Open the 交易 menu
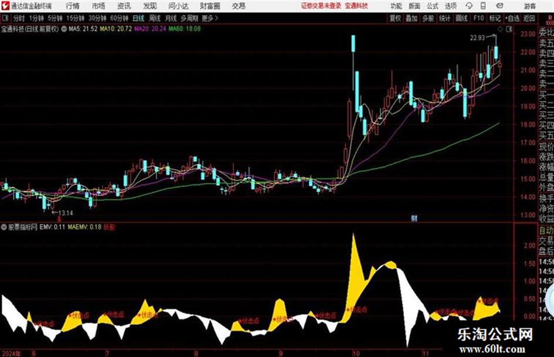This screenshot has height=357, width=554. click(x=239, y=6)
